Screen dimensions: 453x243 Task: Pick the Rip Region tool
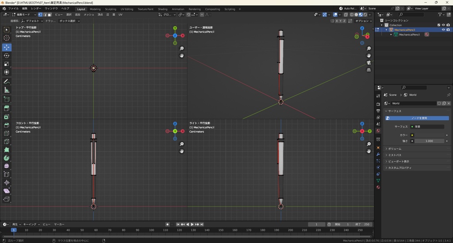pyautogui.click(x=6, y=199)
